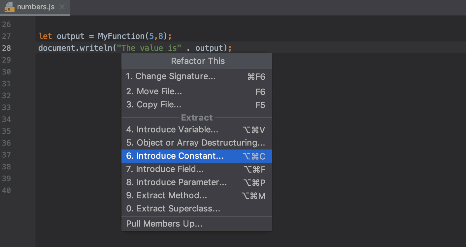The image size is (466, 247).
Task: Click line number 31 in gutter
Action: tap(6, 84)
